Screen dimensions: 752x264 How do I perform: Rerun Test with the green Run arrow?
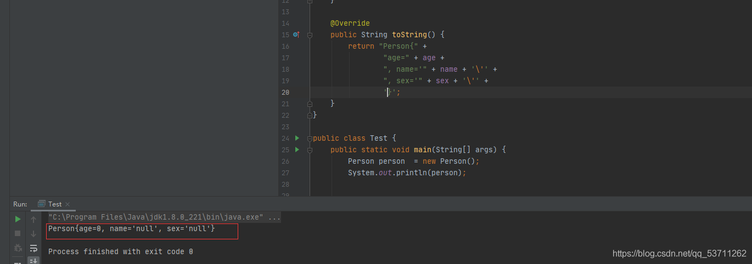point(18,219)
